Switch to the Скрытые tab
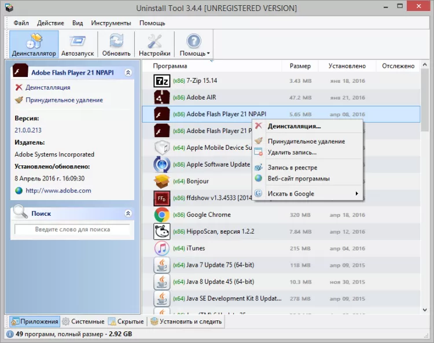This screenshot has height=343, width=434. pyautogui.click(x=126, y=322)
